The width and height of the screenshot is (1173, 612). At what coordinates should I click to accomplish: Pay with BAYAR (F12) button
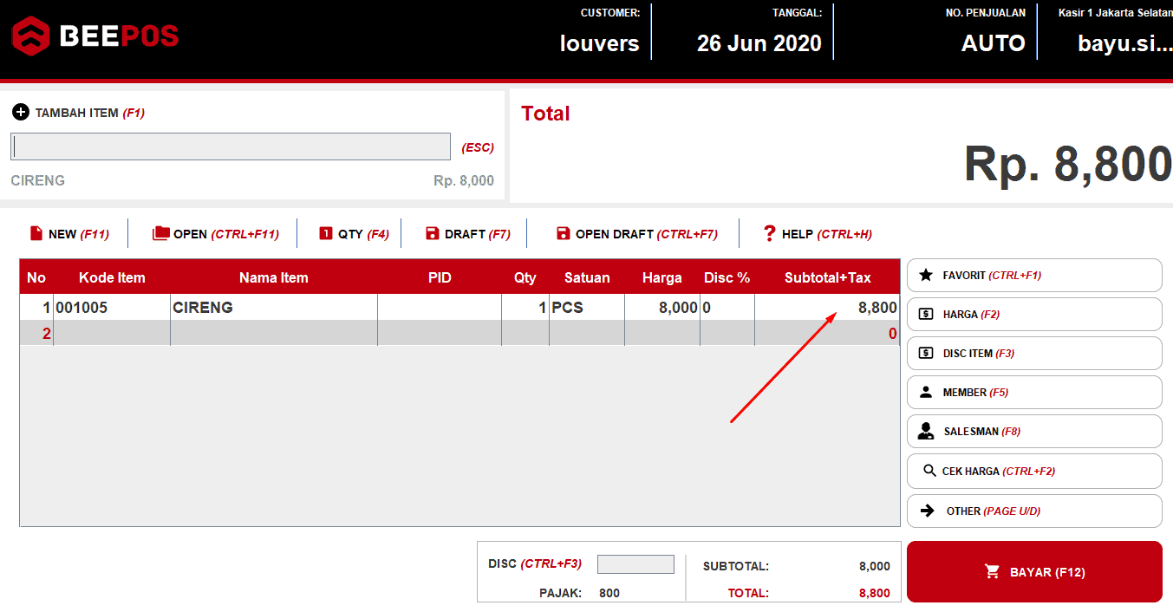1034,572
